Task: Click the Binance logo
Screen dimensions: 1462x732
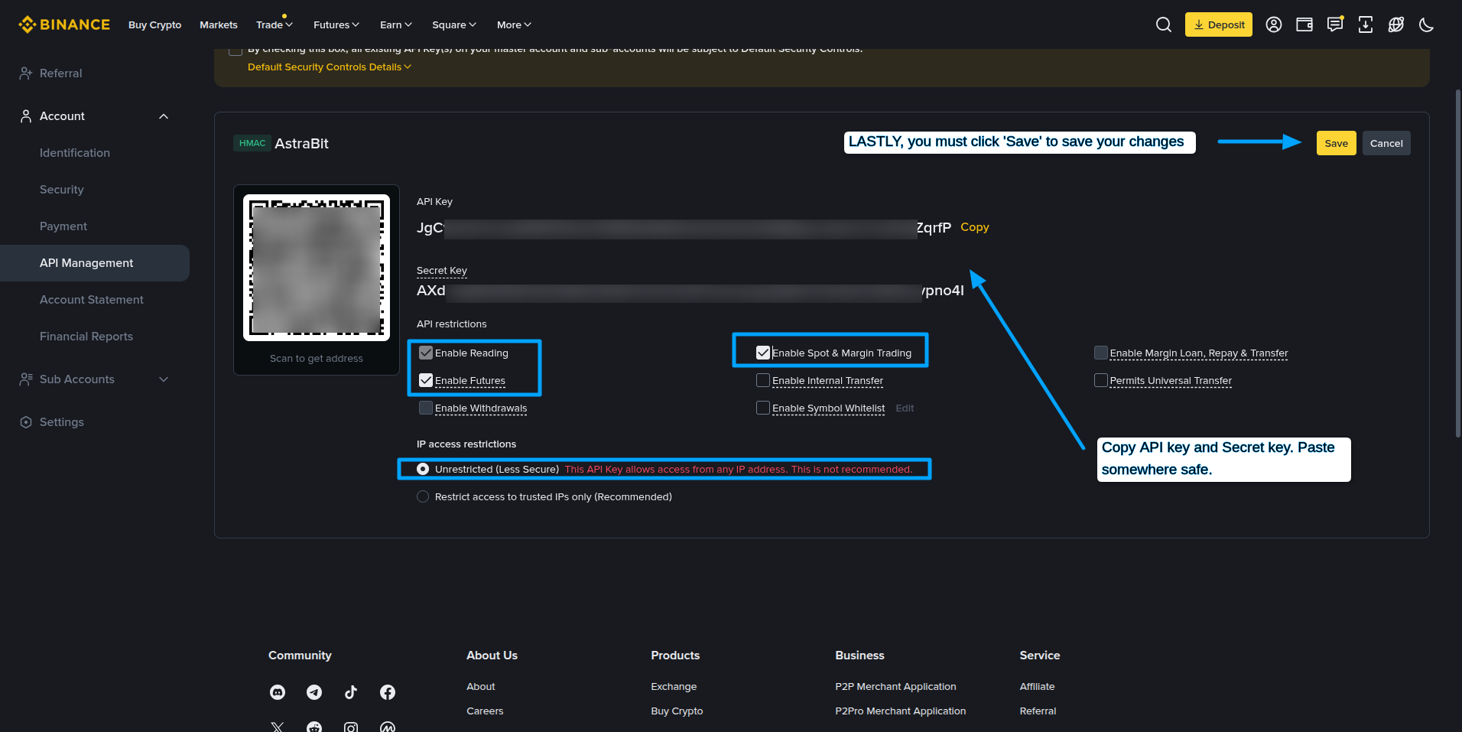Action: 64,24
